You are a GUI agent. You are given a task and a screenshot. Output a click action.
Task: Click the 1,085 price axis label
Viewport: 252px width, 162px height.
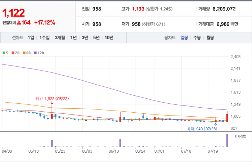235,116
